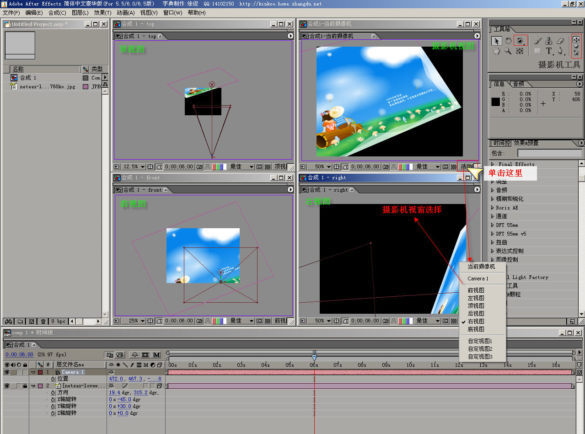Viewport: 585px width, 434px height.
Task: Switch to the 音频 tab
Action: click(x=518, y=84)
